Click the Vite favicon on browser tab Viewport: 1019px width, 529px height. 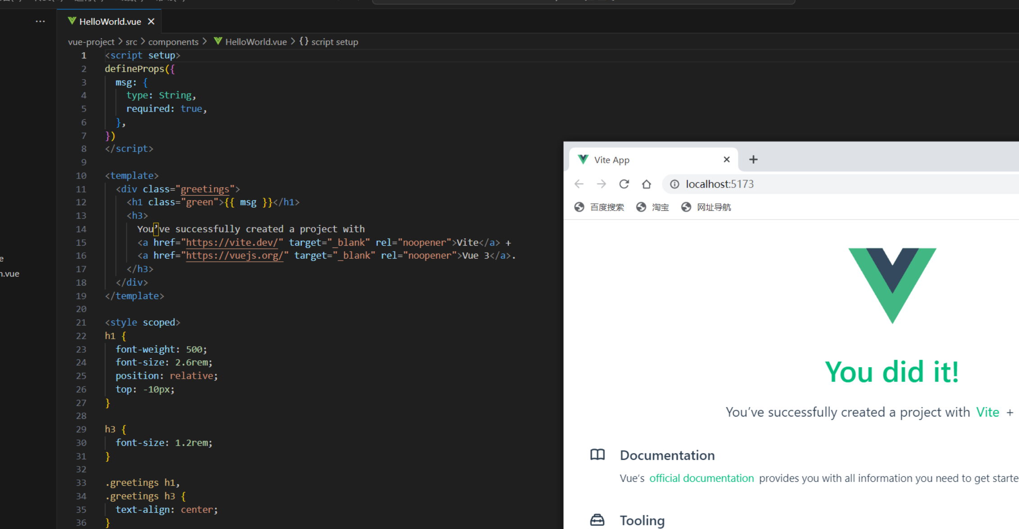coord(583,159)
